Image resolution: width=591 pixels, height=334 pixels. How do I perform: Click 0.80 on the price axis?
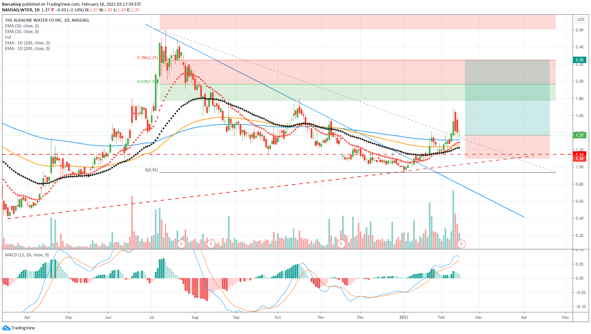[580, 184]
